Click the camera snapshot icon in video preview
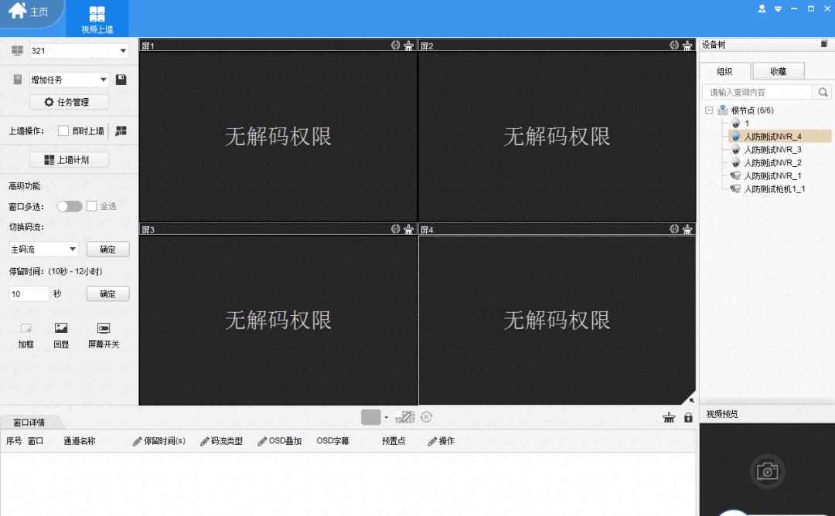 click(x=767, y=471)
